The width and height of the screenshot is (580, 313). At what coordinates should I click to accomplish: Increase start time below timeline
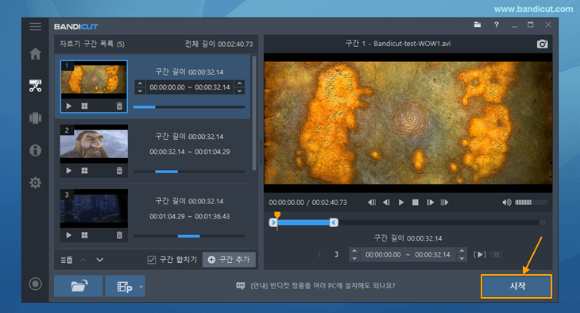354,251
